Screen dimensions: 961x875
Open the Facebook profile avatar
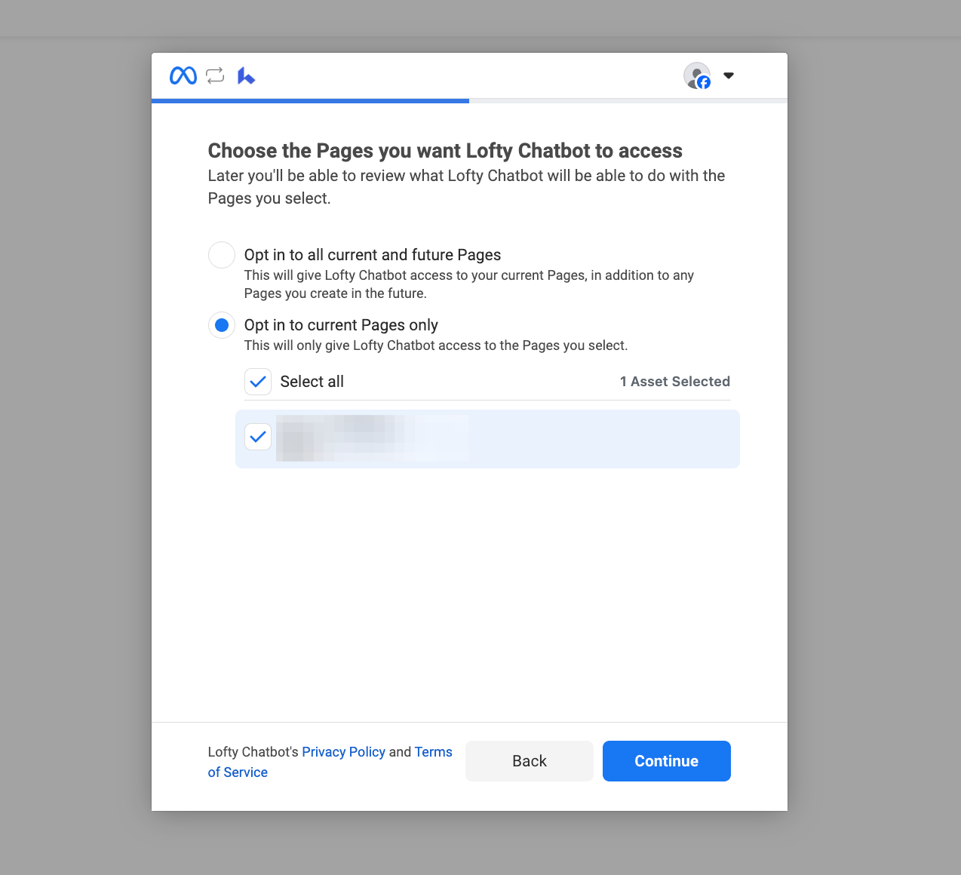(x=697, y=75)
